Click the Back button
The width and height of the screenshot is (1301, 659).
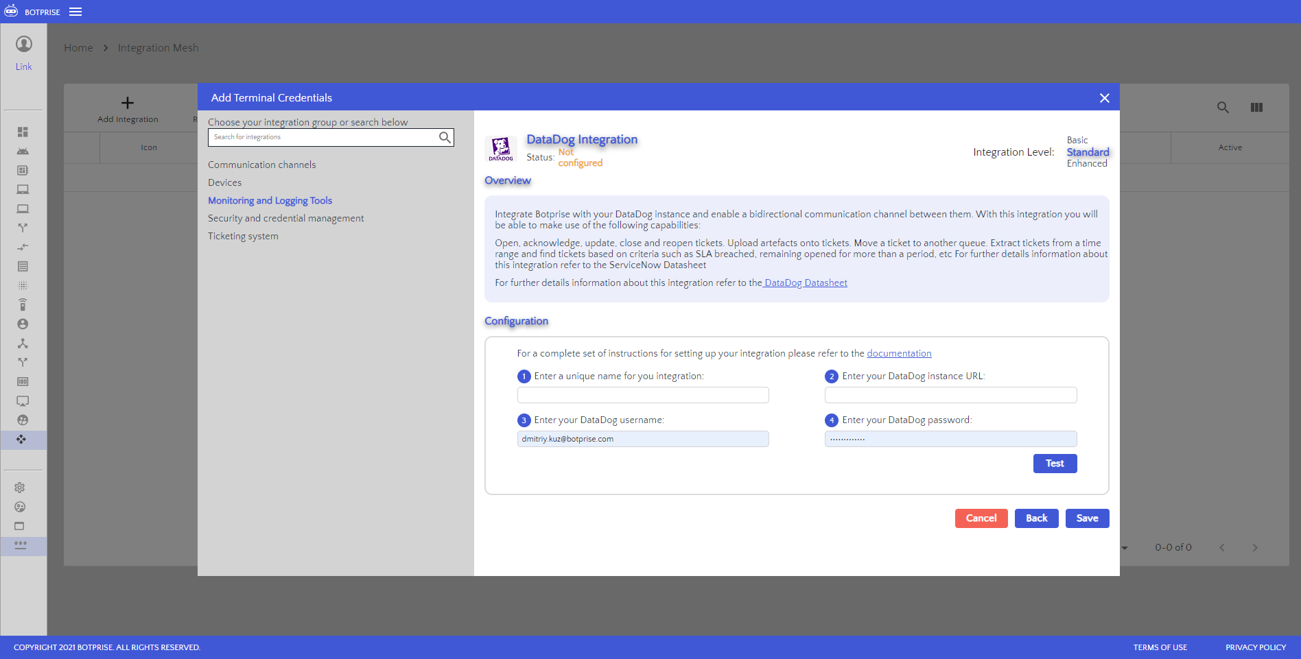coord(1036,518)
